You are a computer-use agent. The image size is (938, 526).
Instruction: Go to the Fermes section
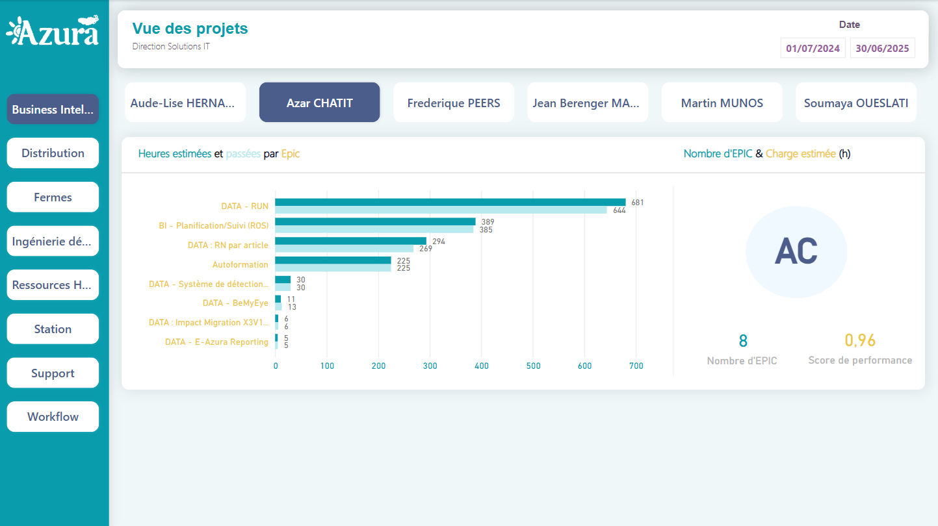(53, 197)
